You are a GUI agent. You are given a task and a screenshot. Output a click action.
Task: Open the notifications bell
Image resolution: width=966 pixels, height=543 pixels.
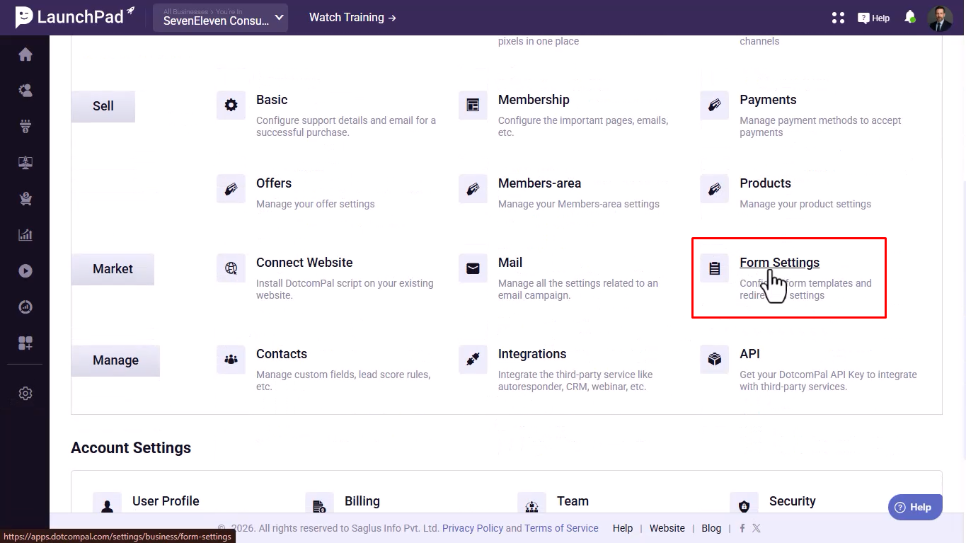coord(910,17)
